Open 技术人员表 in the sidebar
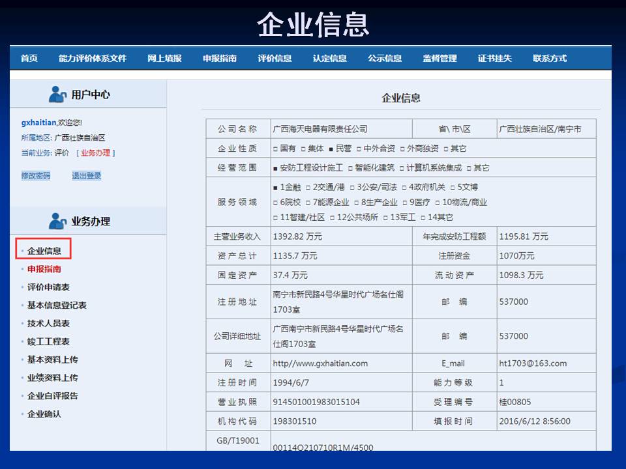Screen dimensions: 626x469 pyautogui.click(x=49, y=324)
